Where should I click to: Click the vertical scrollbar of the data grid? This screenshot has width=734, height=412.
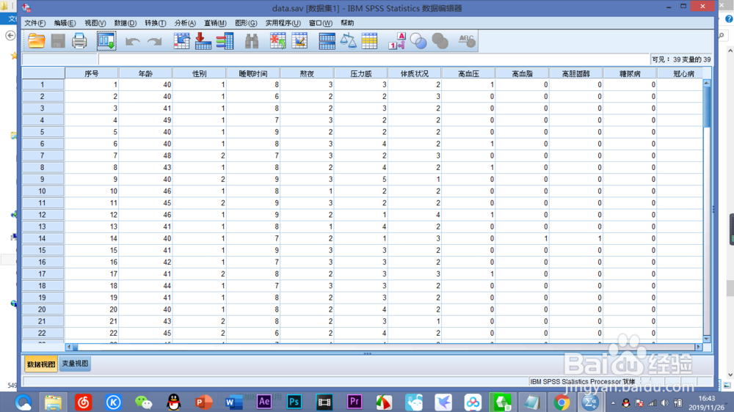coord(707,211)
